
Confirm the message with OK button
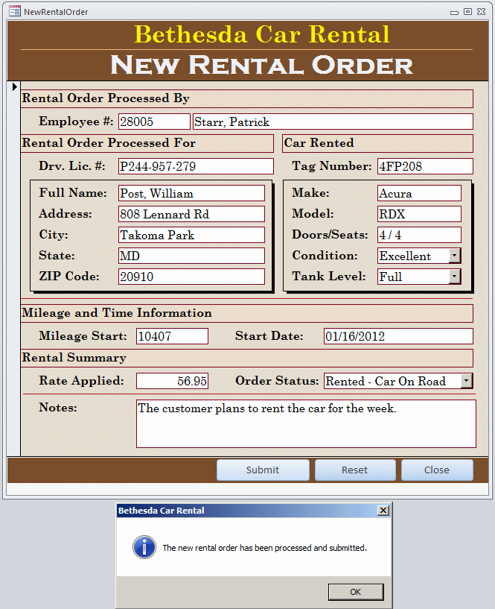(x=356, y=592)
